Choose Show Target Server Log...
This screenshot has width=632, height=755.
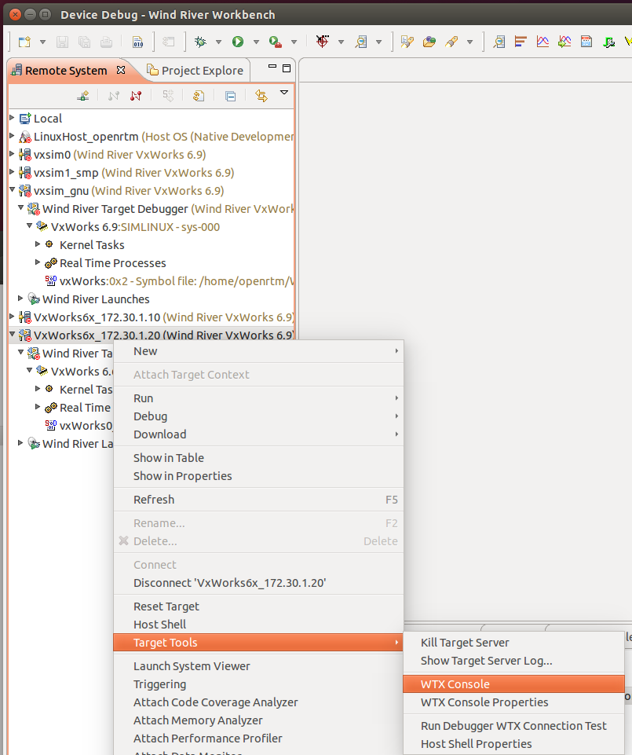click(513, 661)
